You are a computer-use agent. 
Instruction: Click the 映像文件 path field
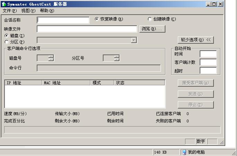click(87, 29)
